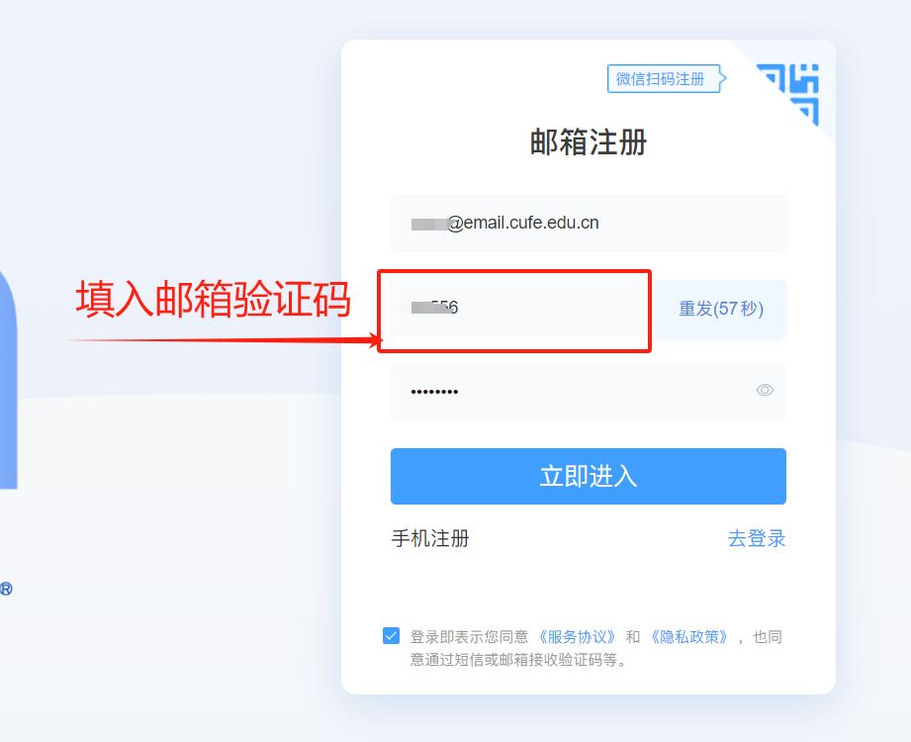Show password with the eye icon

[765, 391]
